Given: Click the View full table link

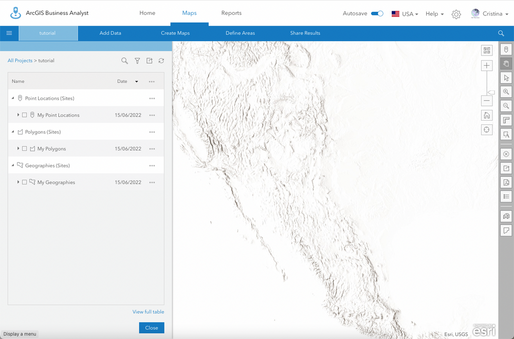Looking at the screenshot, I should click(x=148, y=312).
